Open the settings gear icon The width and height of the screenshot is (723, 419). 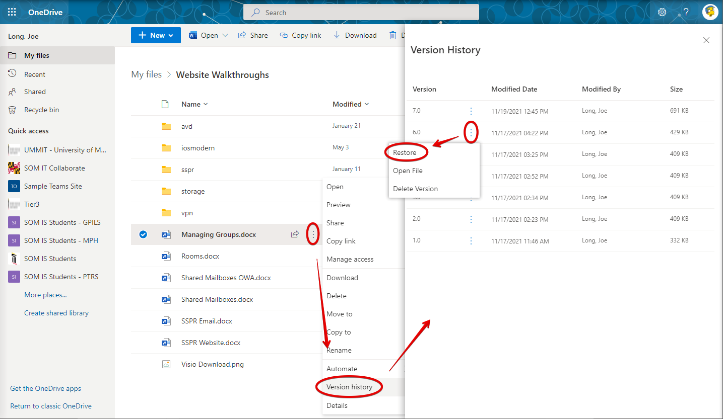tap(662, 12)
